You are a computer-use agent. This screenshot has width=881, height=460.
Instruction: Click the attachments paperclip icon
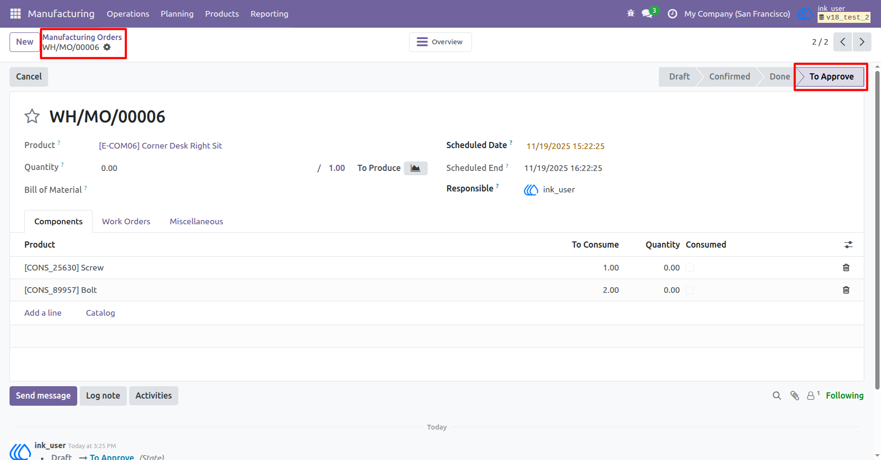coord(795,396)
